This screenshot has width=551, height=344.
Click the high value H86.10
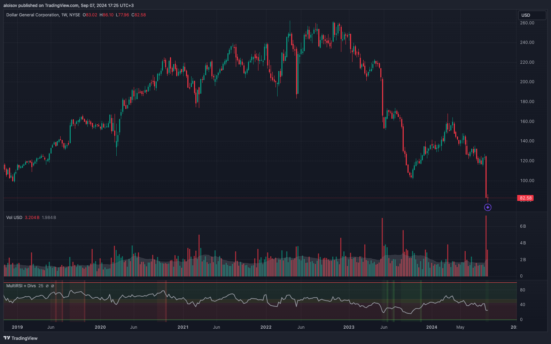[107, 15]
